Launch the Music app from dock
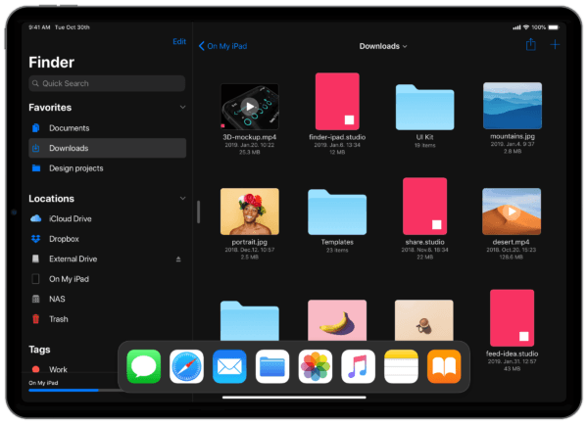The image size is (588, 424). click(x=359, y=368)
